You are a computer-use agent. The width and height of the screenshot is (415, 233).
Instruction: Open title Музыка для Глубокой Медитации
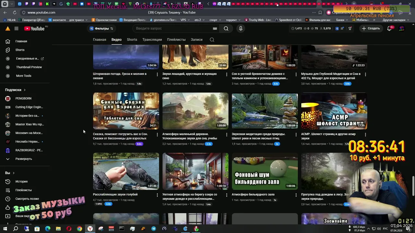[x=331, y=76]
